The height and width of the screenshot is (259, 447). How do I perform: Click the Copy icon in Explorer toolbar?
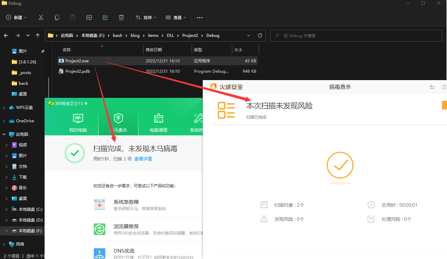[57, 17]
